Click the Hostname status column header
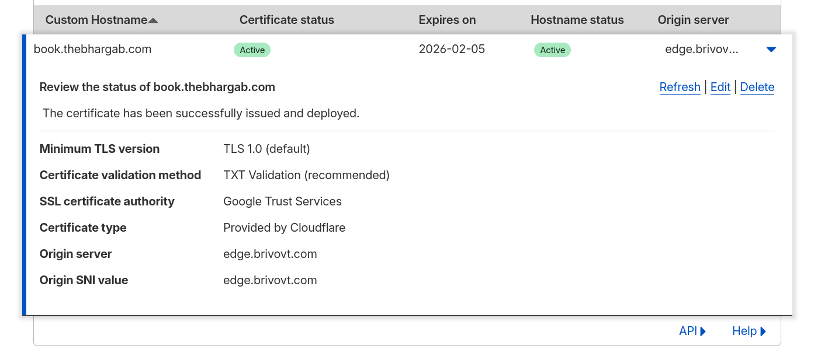 pyautogui.click(x=577, y=20)
